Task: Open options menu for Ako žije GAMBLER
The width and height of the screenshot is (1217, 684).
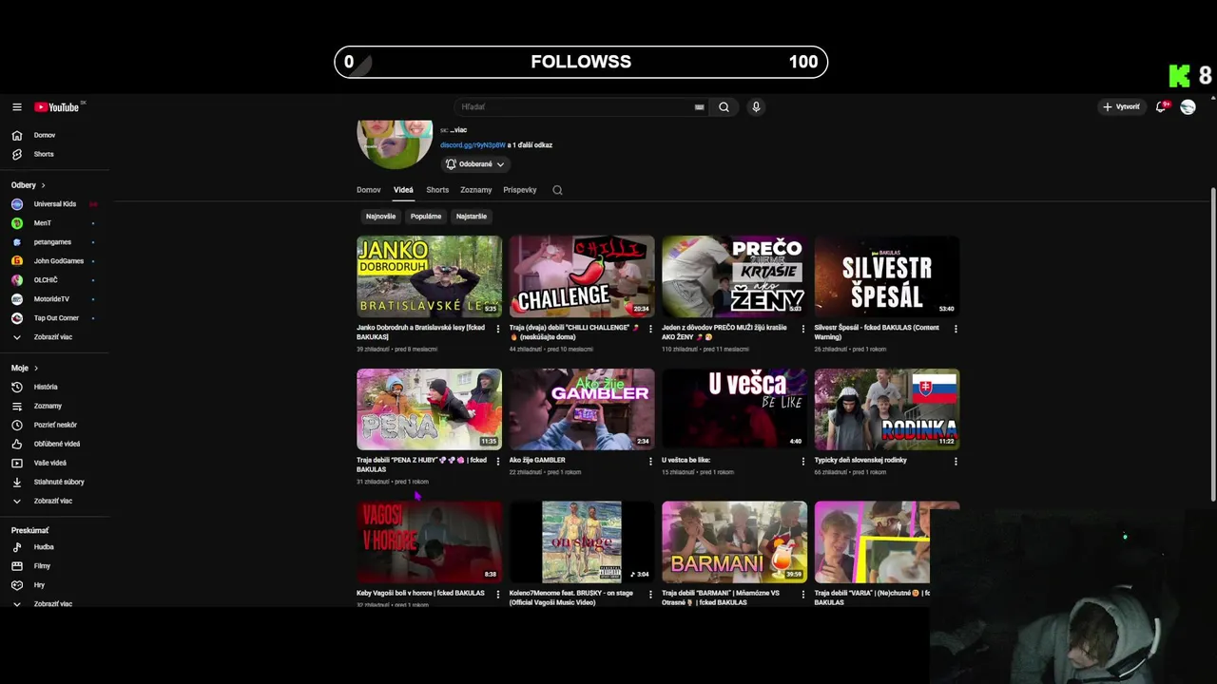Action: [650, 462]
